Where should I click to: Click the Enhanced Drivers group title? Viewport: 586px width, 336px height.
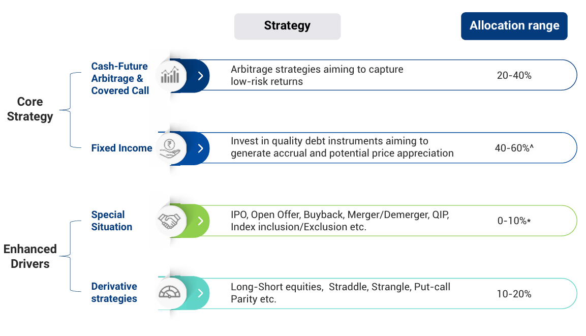click(30, 256)
